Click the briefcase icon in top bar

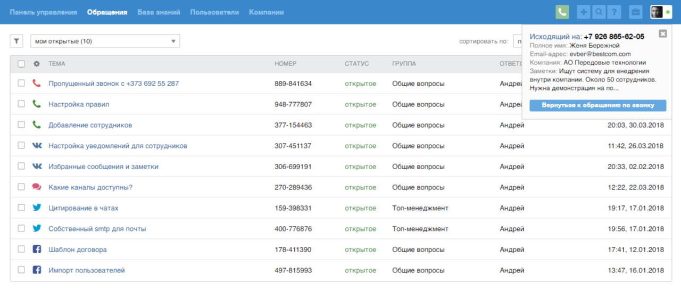coord(635,12)
